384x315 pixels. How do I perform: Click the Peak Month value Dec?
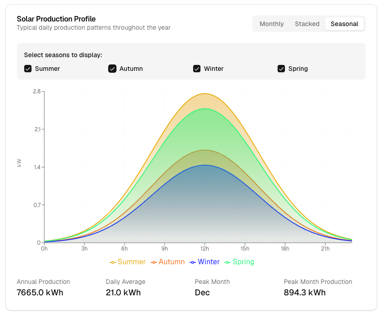[202, 293]
